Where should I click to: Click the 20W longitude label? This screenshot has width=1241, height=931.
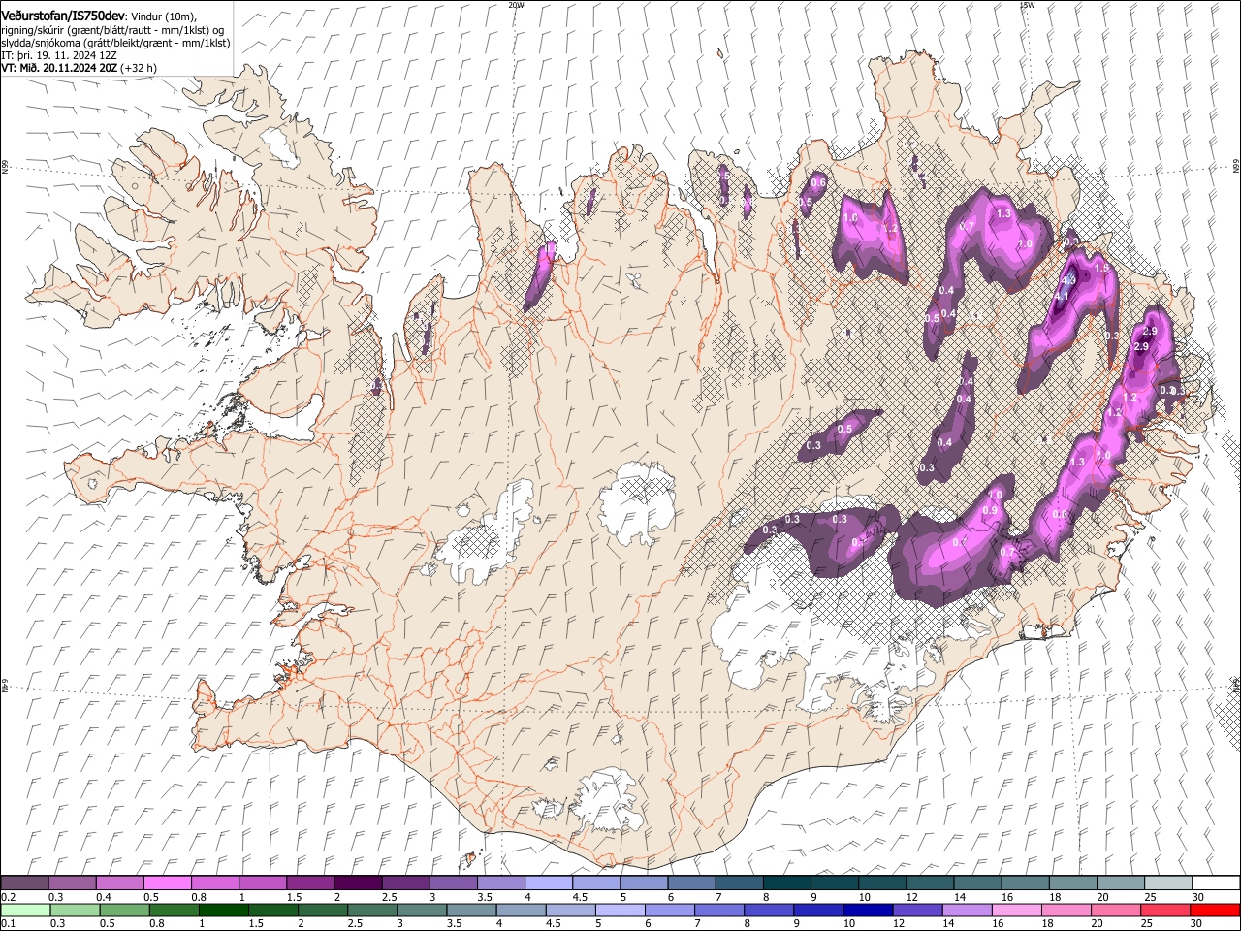[516, 5]
